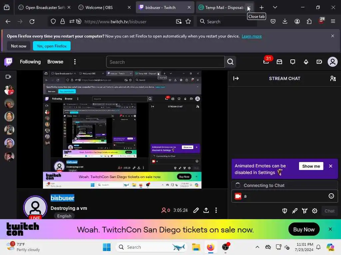The height and width of the screenshot is (255, 341).
Task: Open the Browse menu item
Action: (x=55, y=62)
